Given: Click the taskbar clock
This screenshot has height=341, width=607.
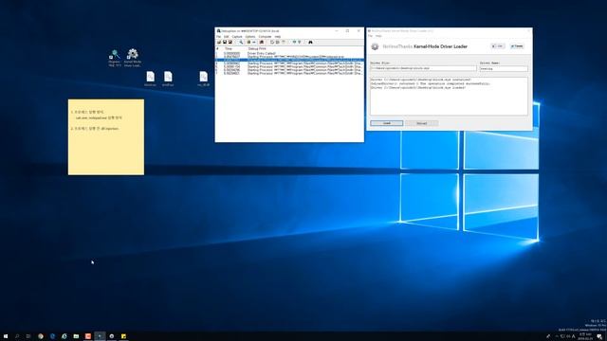Looking at the screenshot, I should pyautogui.click(x=585, y=336).
